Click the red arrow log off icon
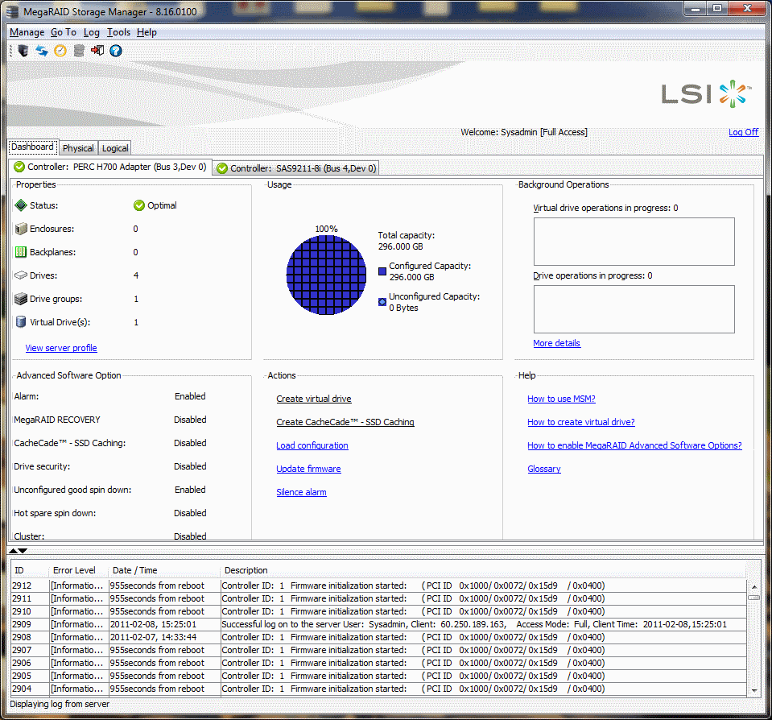Screen dimensions: 772x720 pyautogui.click(x=97, y=51)
